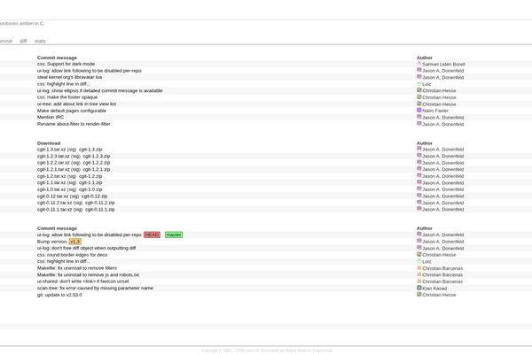
Task: Click avatar in 'git: update to v2.53.0' row
Action: (419, 294)
